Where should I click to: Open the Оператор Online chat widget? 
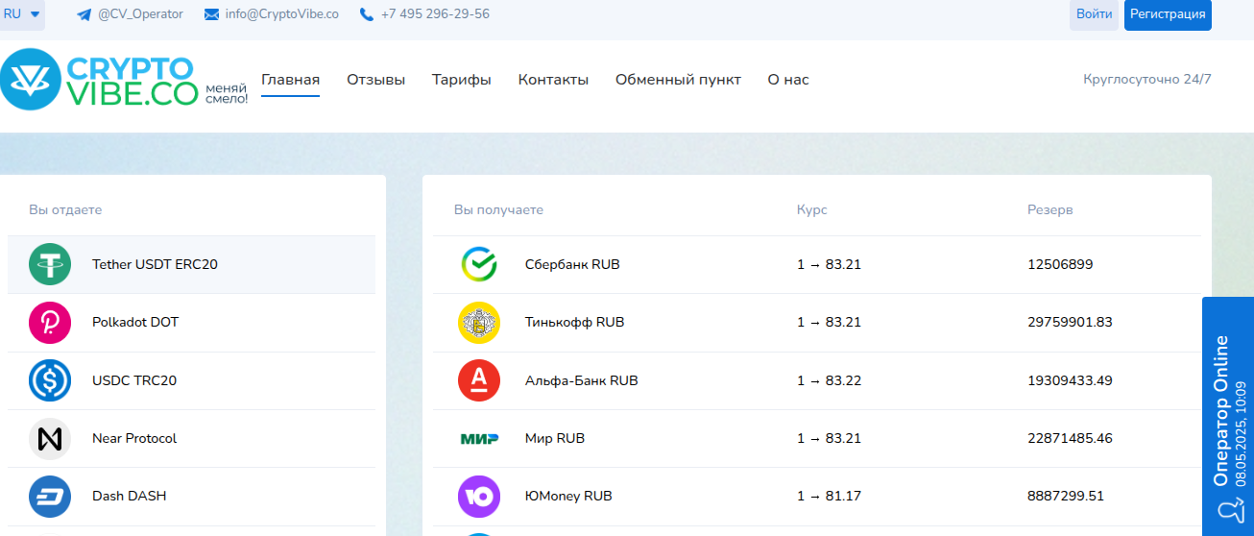(1228, 415)
